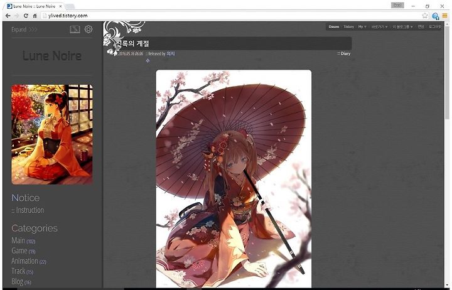452x290 pixels.
Task: Open the browser home page icon
Action: click(35, 16)
